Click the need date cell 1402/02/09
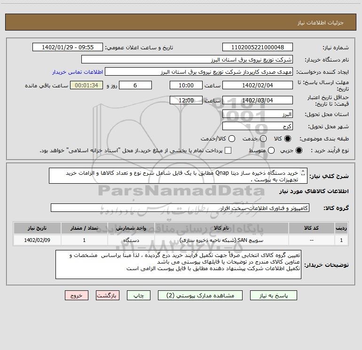 tap(37, 240)
